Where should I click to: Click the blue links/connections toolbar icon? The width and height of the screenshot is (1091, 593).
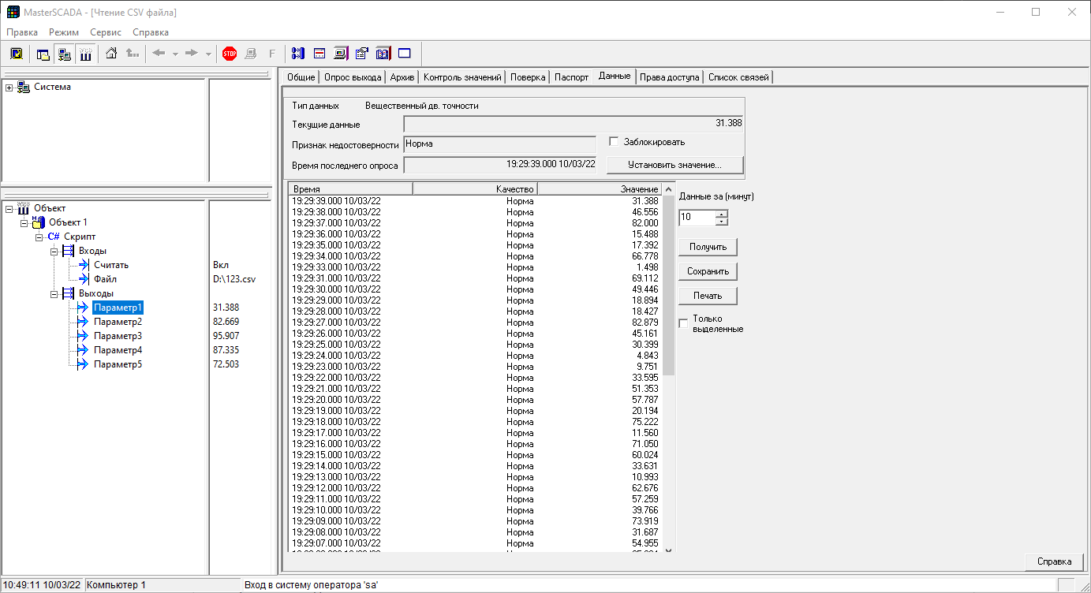[297, 54]
